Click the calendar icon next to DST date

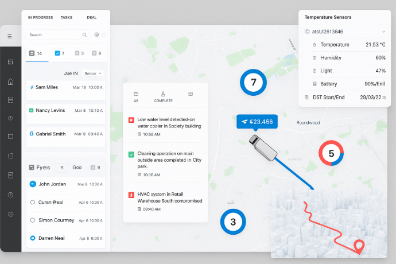click(x=384, y=98)
